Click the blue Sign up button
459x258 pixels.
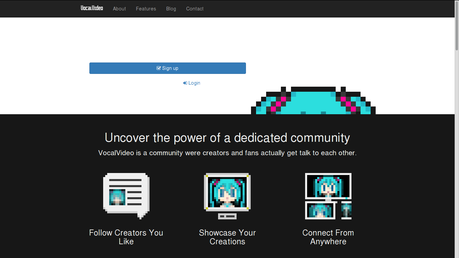168,68
